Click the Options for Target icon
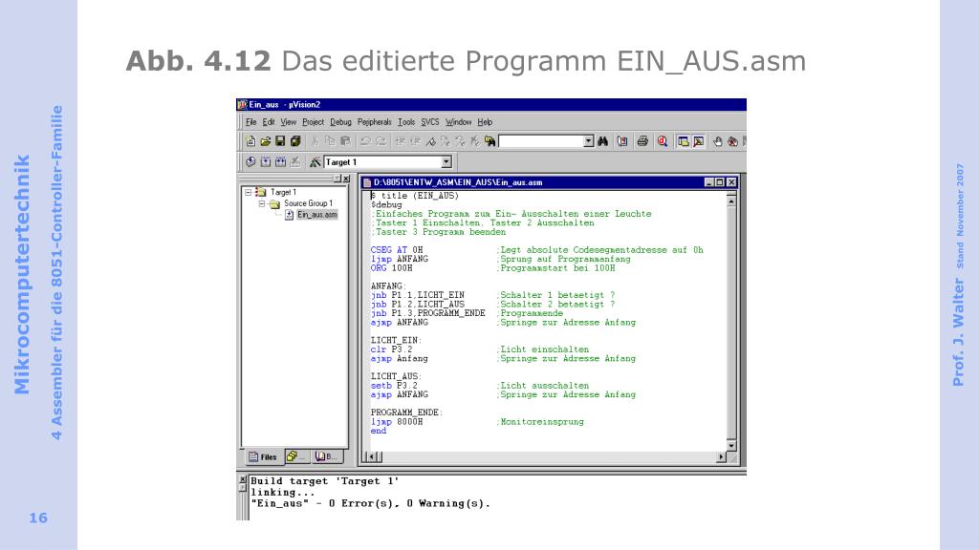 [315, 162]
